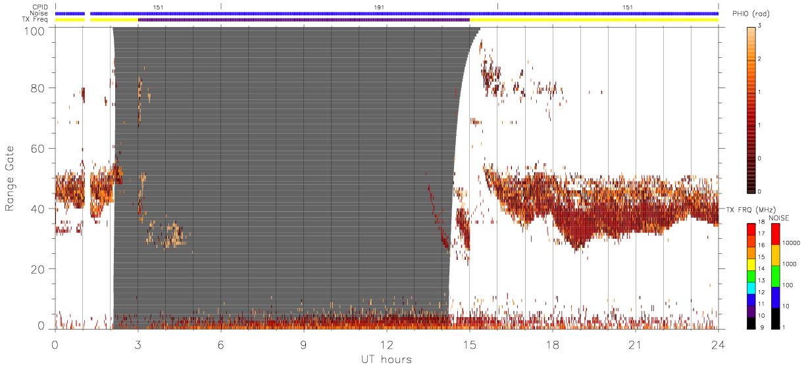Pick the black 9-10 MHz TX FRQ swatch
The height and width of the screenshot is (373, 808).
click(751, 322)
